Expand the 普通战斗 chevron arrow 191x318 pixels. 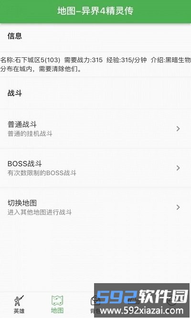(178, 128)
